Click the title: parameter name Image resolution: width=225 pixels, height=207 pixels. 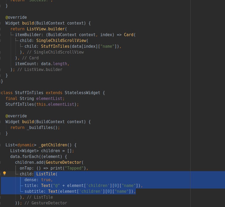coord(31,186)
